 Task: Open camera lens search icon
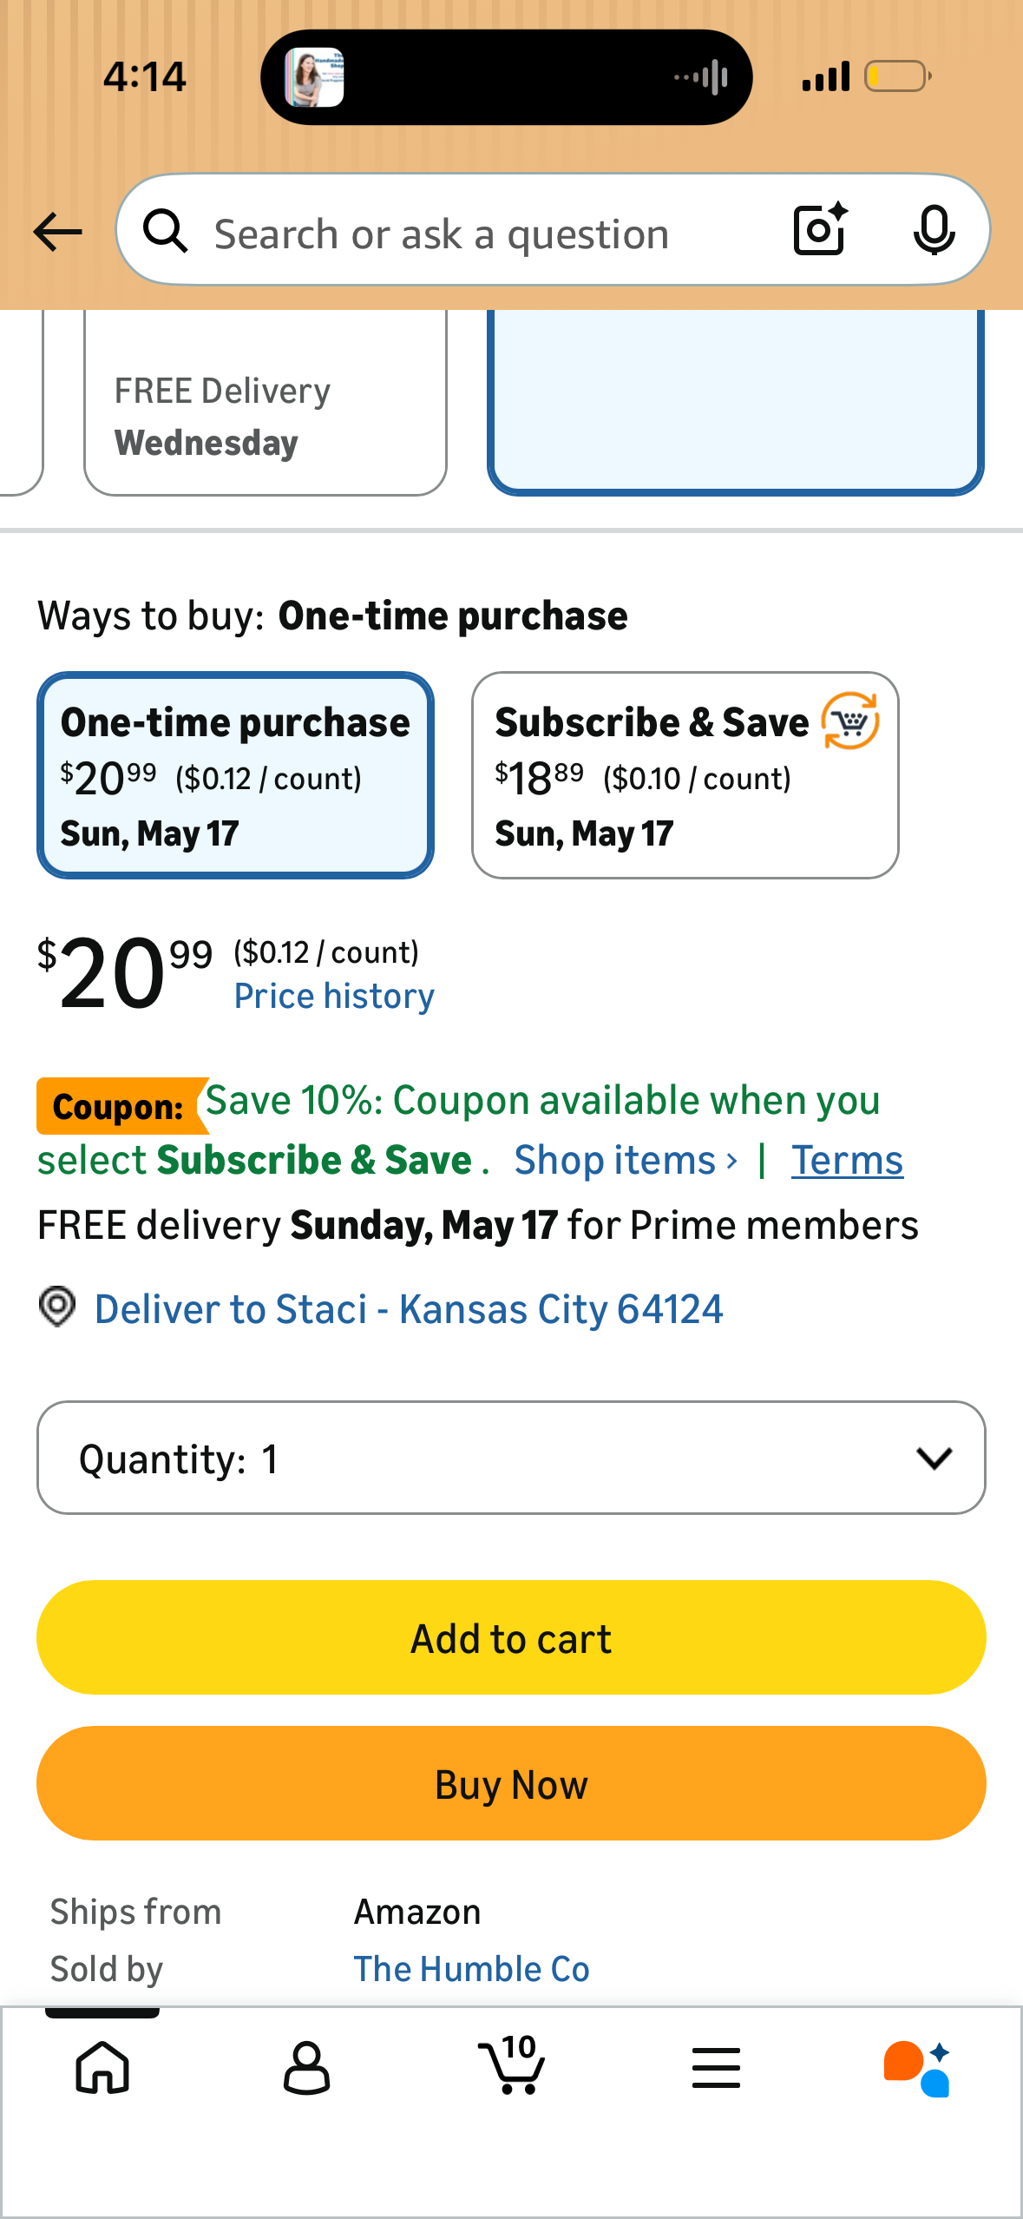(x=821, y=230)
